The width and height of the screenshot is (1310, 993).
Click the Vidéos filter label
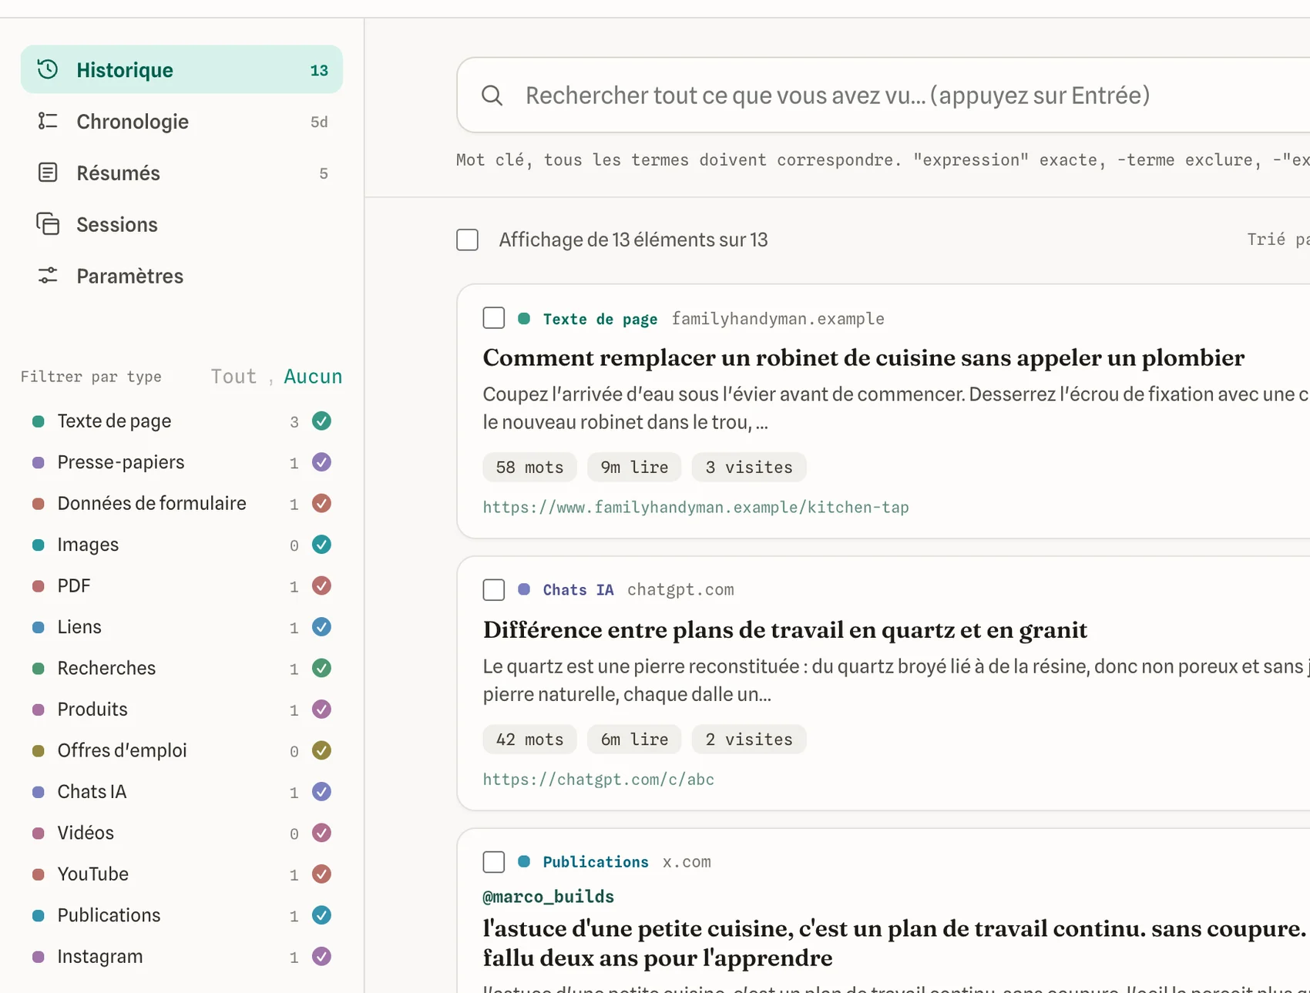86,833
